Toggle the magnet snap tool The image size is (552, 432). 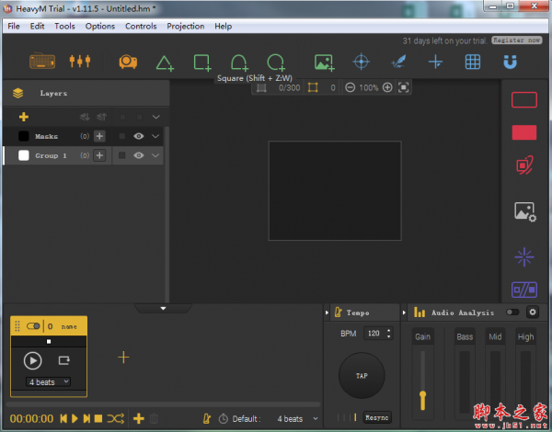point(510,62)
